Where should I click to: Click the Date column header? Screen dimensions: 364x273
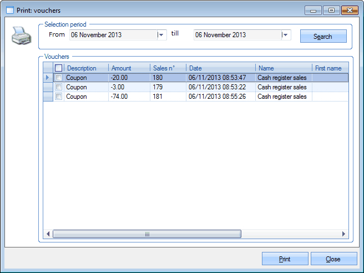220,68
